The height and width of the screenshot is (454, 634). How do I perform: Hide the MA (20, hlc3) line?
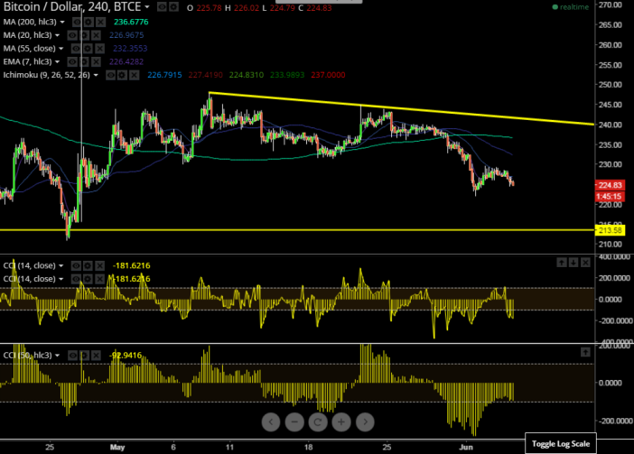click(72, 35)
